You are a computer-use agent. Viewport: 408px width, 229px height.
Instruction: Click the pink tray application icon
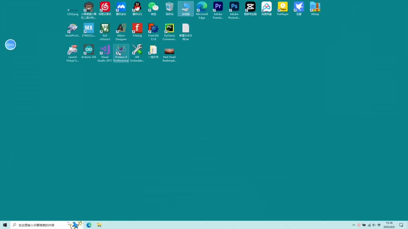point(359,225)
